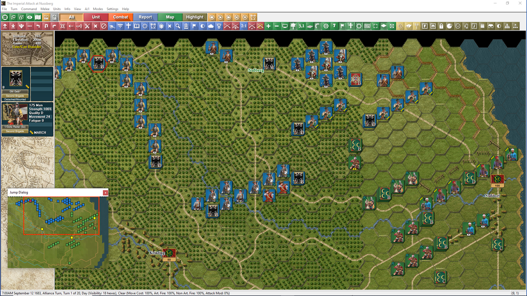
Task: Click the crosshair target icon in top toolbar
Action: point(5,17)
